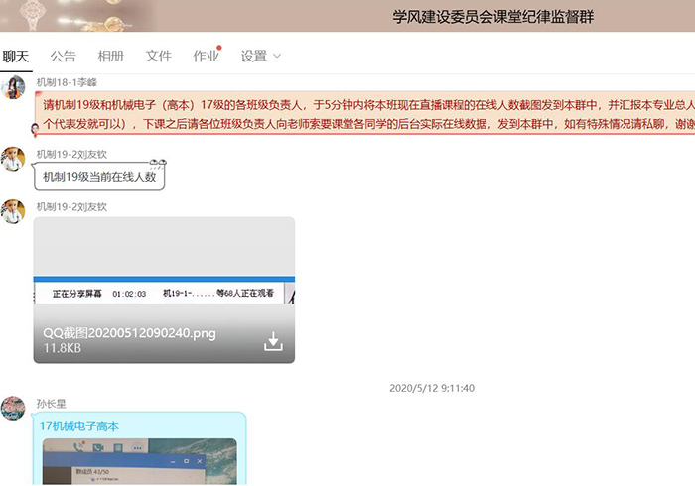The image size is (695, 486).
Task: Click 刘友钦's avatar next to the file message
Action: tap(13, 211)
